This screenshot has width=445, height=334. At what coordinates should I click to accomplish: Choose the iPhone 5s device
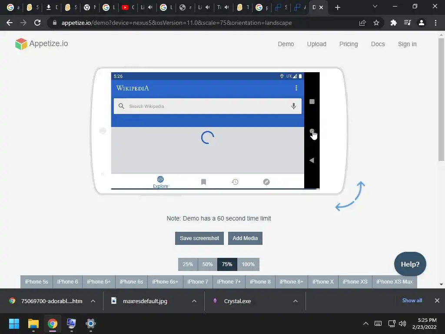tap(37, 282)
